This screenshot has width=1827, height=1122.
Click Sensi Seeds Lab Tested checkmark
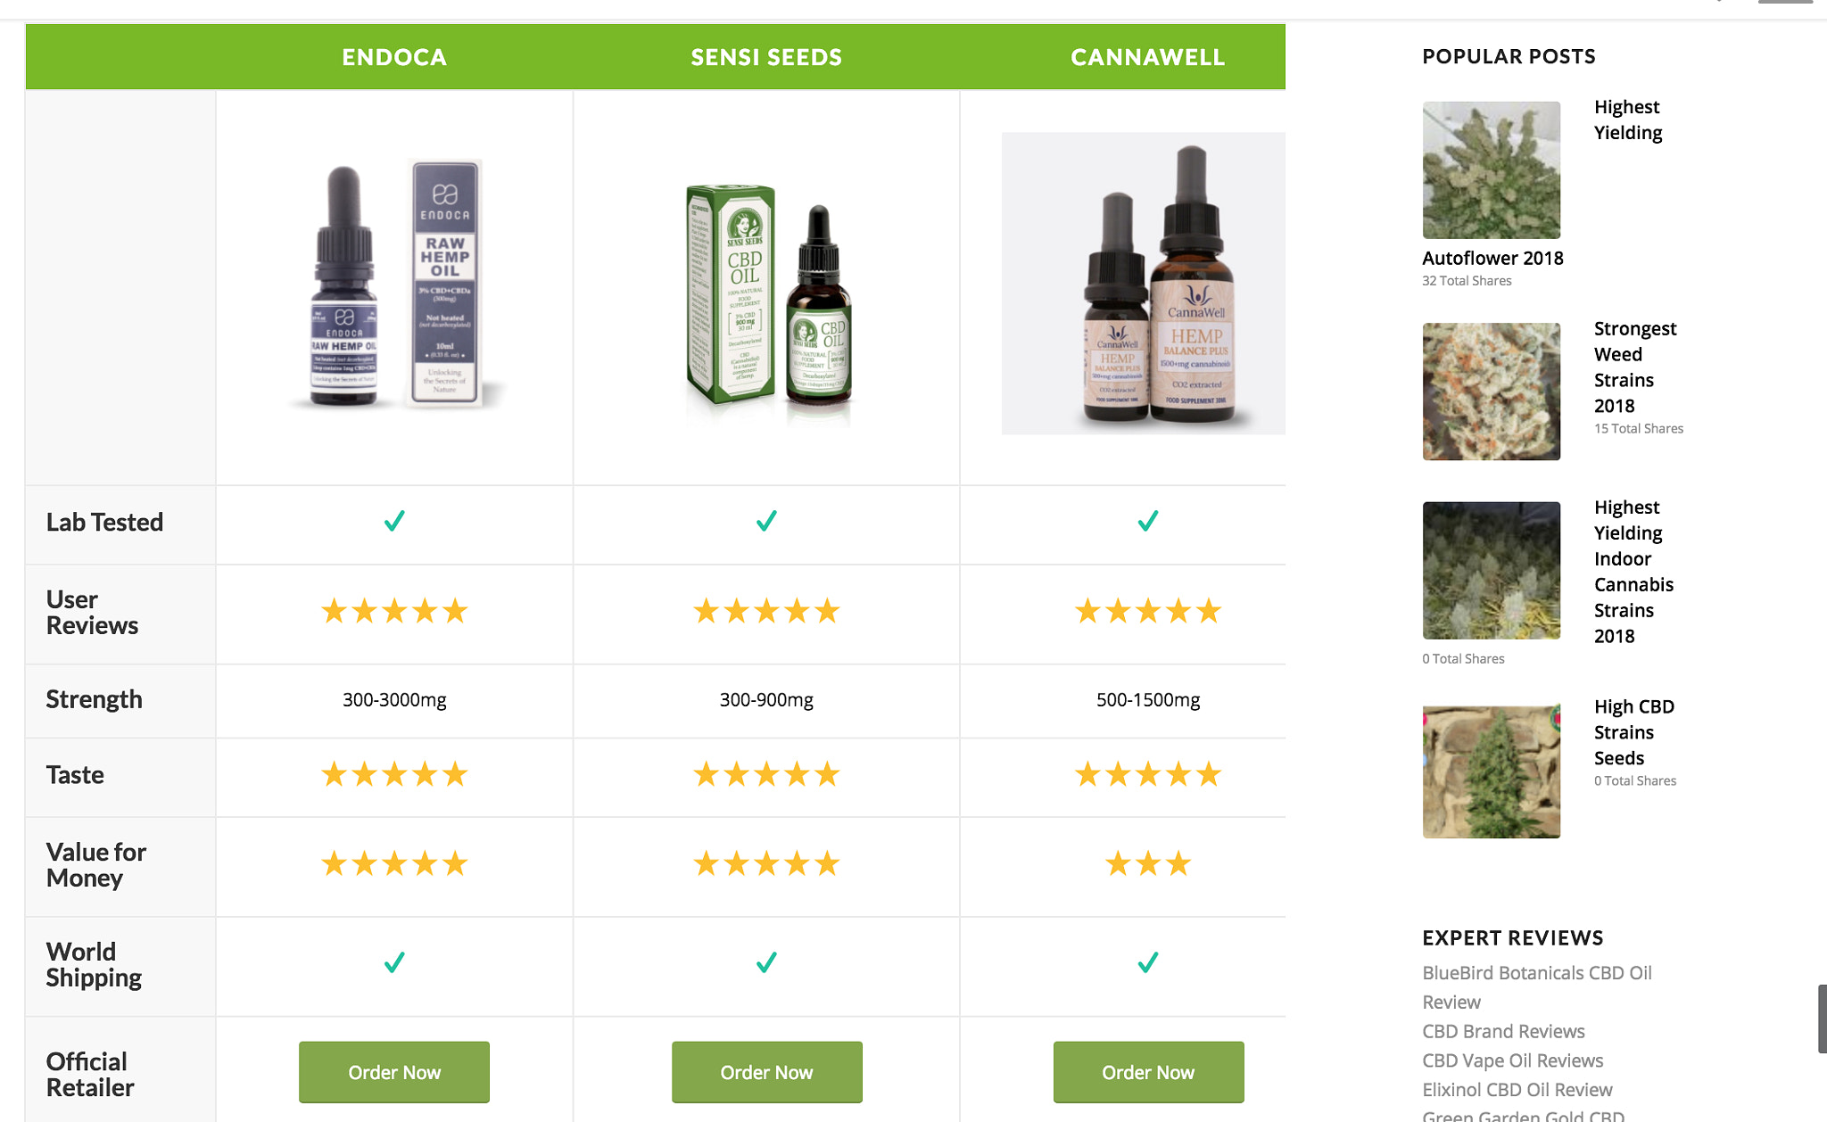coord(766,521)
